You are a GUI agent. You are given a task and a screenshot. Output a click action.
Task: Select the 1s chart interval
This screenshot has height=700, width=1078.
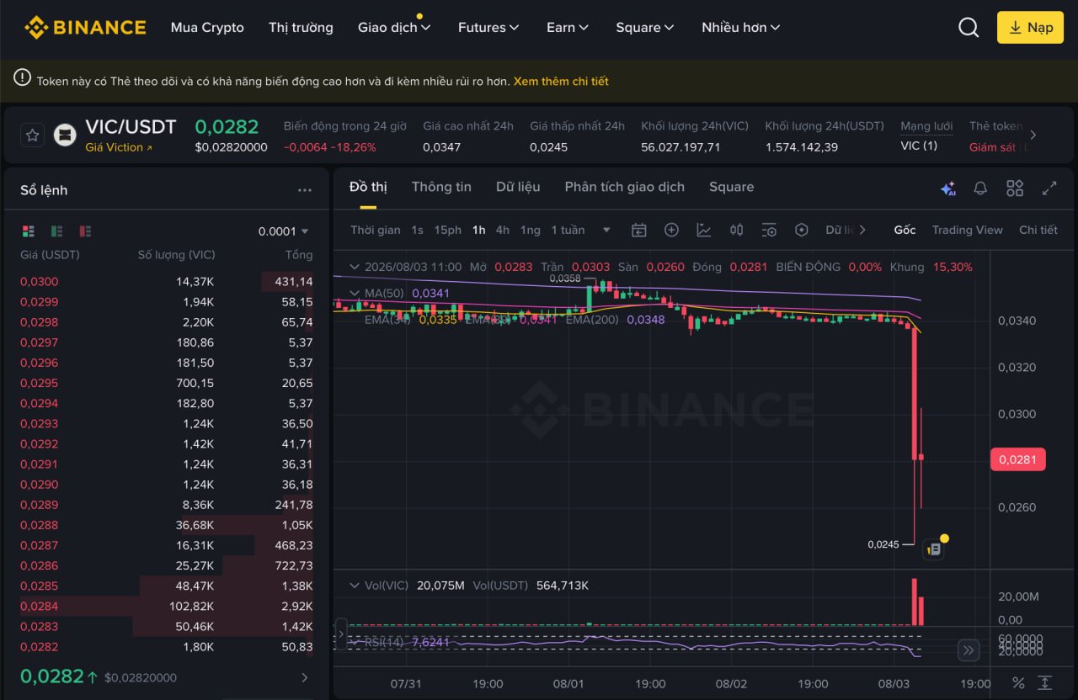[418, 230]
